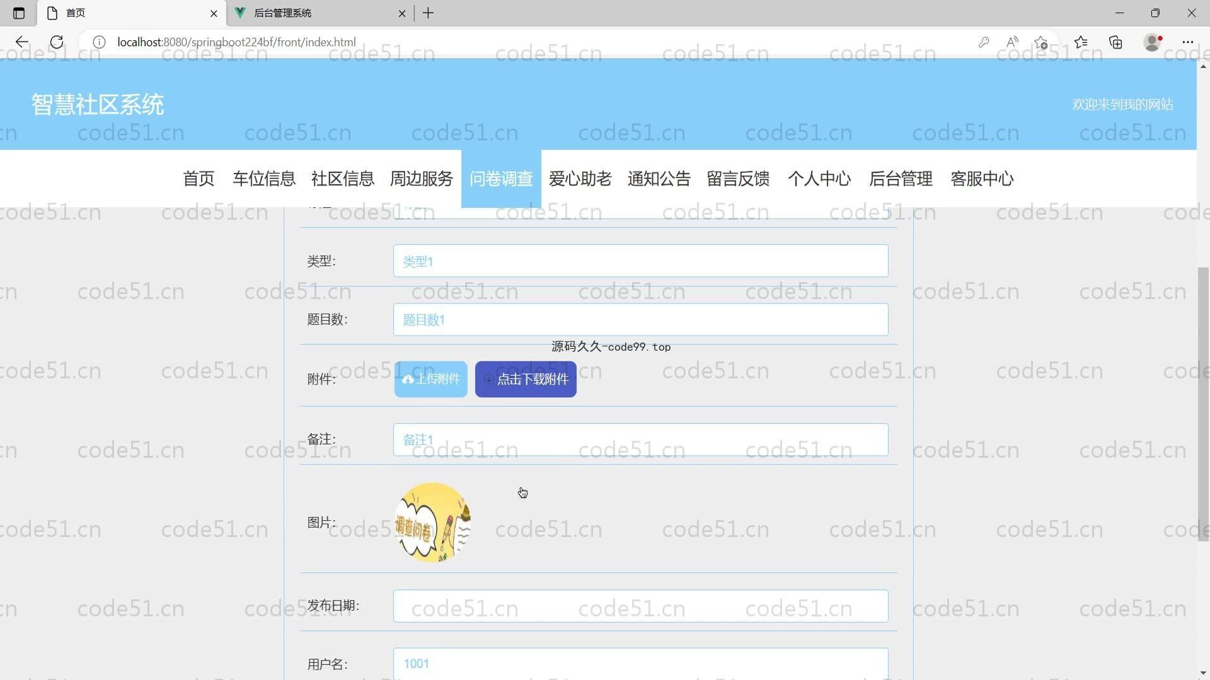Screen dimensions: 1210x680
Task: Open the 车位信息 navigation menu item
Action: tap(264, 179)
